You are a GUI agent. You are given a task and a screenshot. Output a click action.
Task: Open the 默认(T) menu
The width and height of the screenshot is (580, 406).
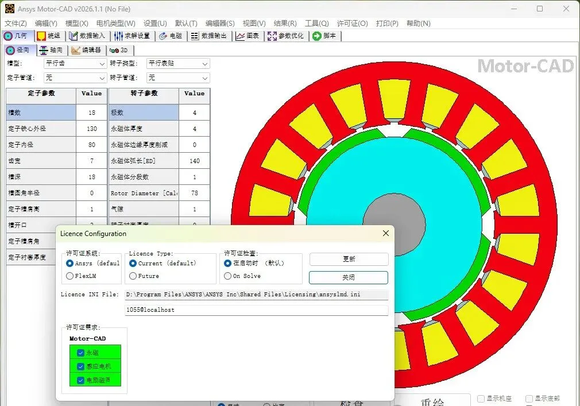click(186, 24)
